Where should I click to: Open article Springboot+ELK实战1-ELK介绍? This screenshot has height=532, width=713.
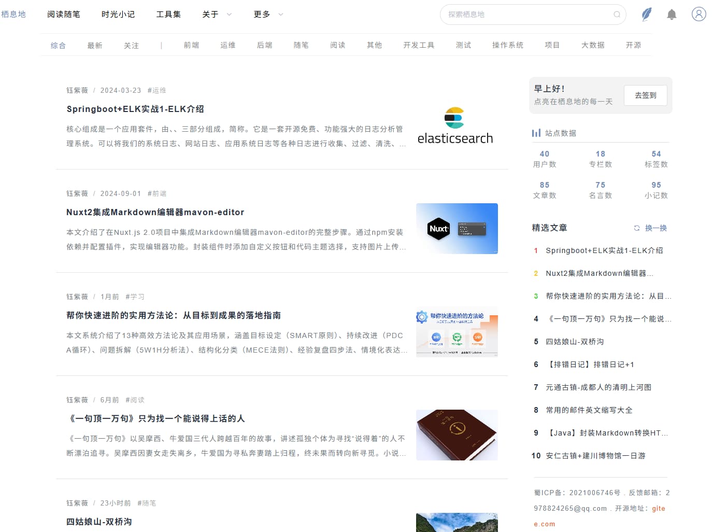point(135,109)
